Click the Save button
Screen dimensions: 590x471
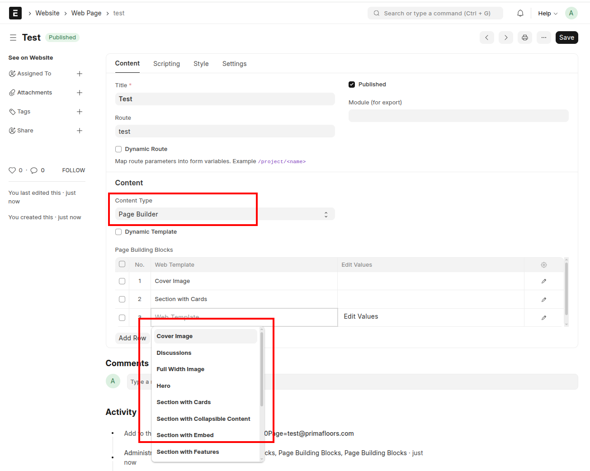pyautogui.click(x=566, y=38)
